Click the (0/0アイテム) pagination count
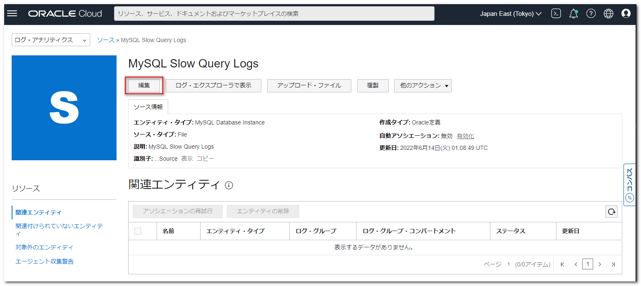 click(532, 264)
